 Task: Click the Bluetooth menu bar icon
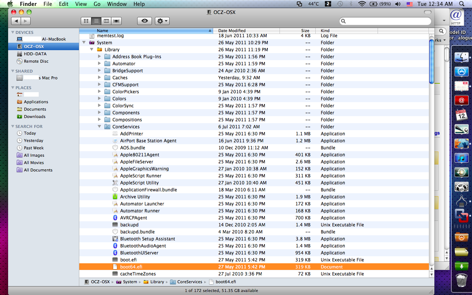coord(351,4)
